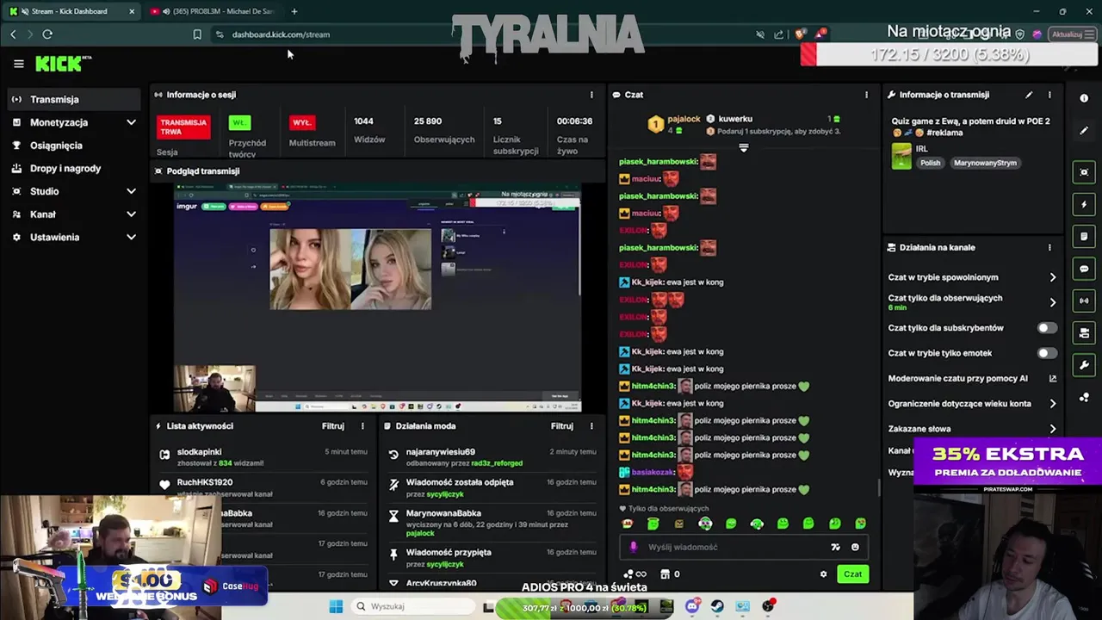Select the Stream - Kick Dashboard tab
Screen dimensions: 1102x620
click(71, 11)
